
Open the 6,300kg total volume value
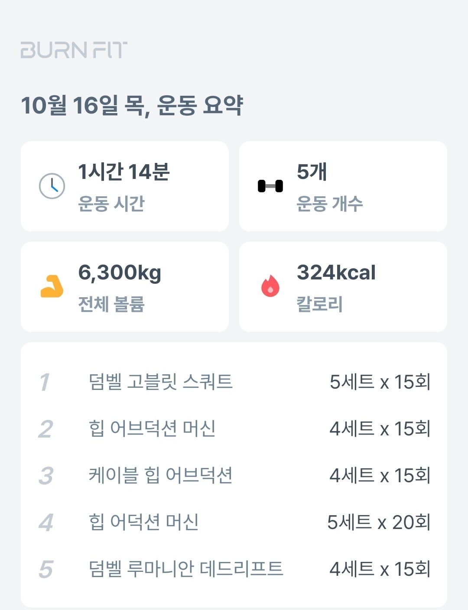pos(120,273)
